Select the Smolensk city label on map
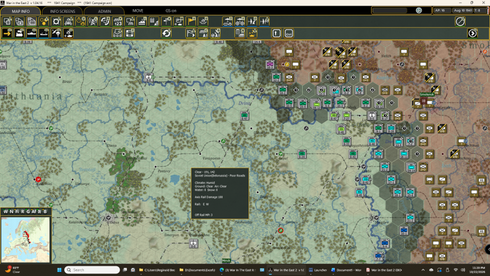This screenshot has height=276, width=490. [x=427, y=94]
